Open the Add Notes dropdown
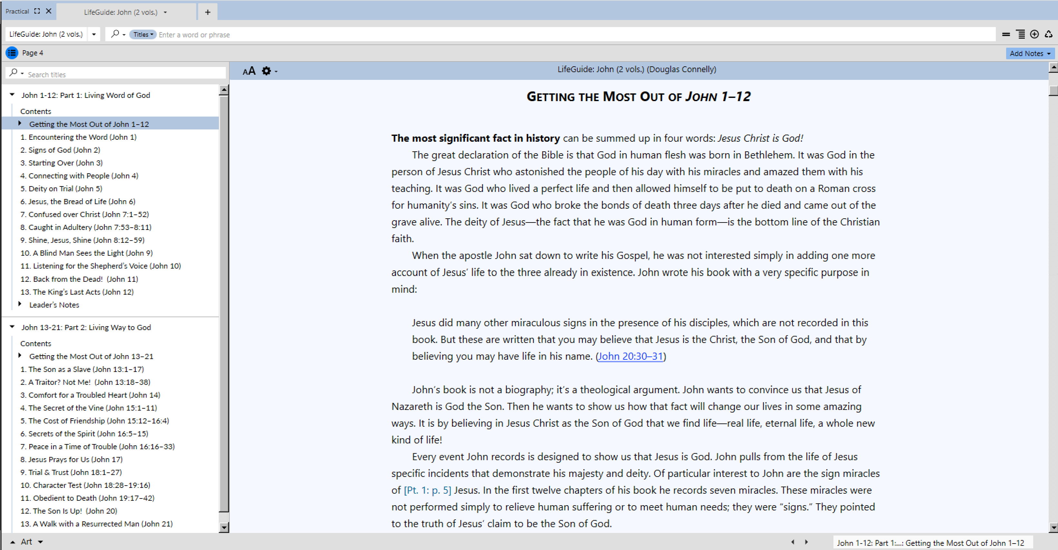Image resolution: width=1058 pixels, height=550 pixels. 1030,53
